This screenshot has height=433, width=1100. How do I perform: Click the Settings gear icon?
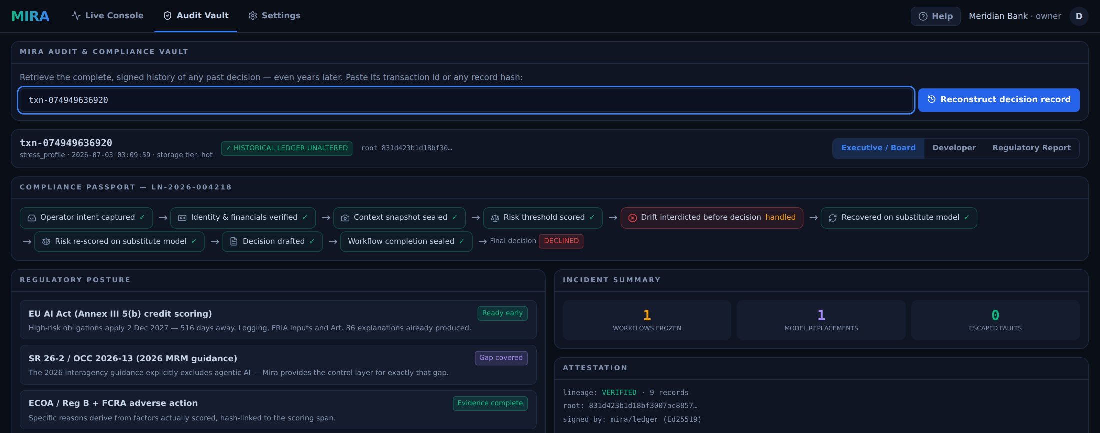click(x=253, y=16)
